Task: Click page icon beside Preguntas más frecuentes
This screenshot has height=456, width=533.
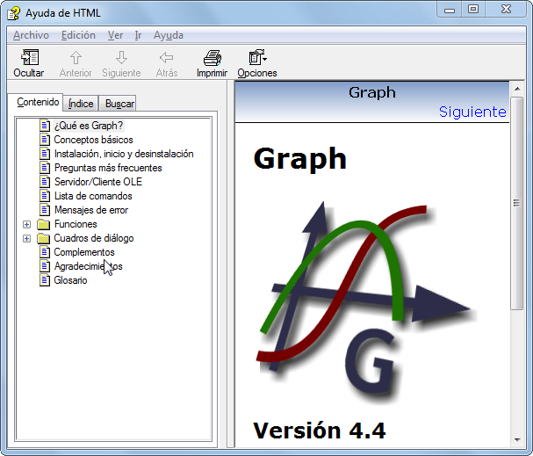Action: click(x=45, y=168)
